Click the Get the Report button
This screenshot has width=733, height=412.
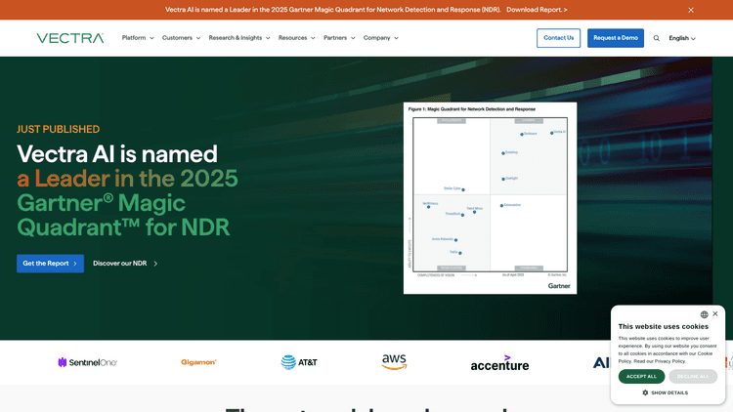click(x=51, y=264)
